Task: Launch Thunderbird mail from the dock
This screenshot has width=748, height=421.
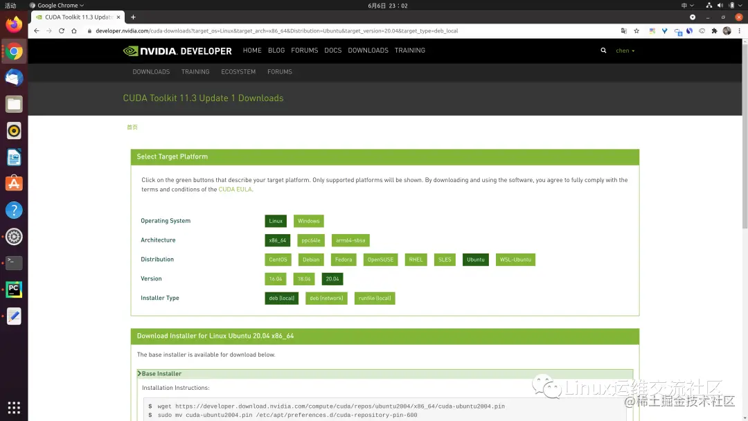Action: click(x=14, y=78)
